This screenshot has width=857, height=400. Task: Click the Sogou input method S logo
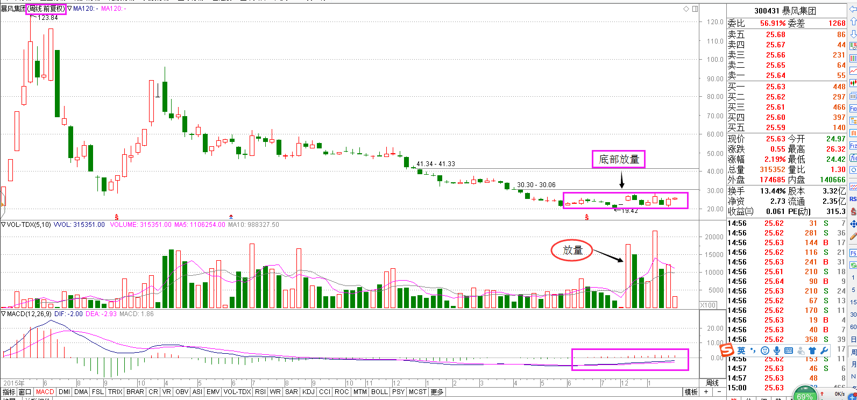coord(727,351)
